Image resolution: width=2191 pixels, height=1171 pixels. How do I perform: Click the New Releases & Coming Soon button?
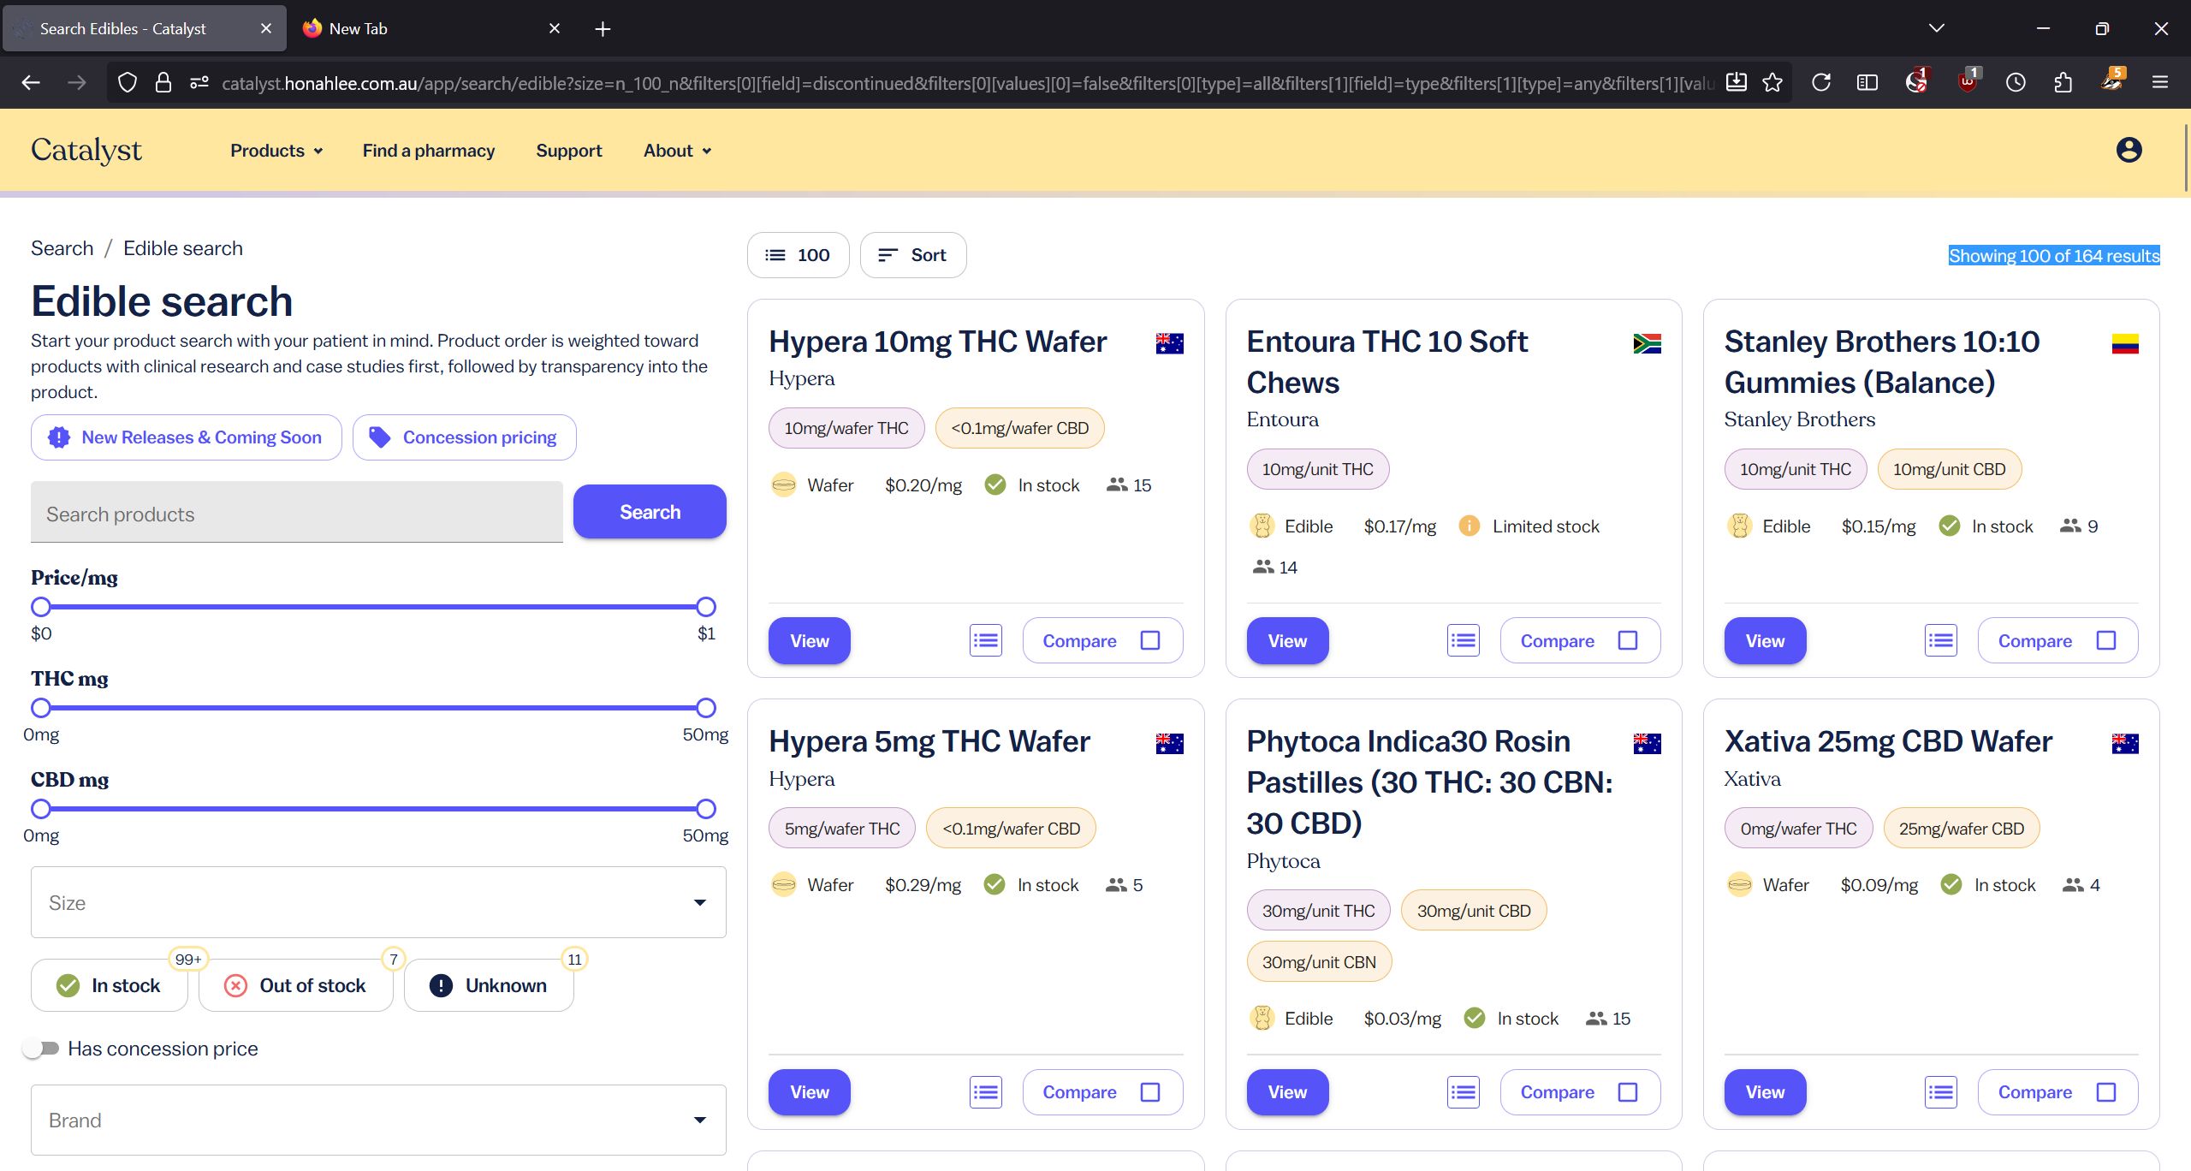[186, 437]
